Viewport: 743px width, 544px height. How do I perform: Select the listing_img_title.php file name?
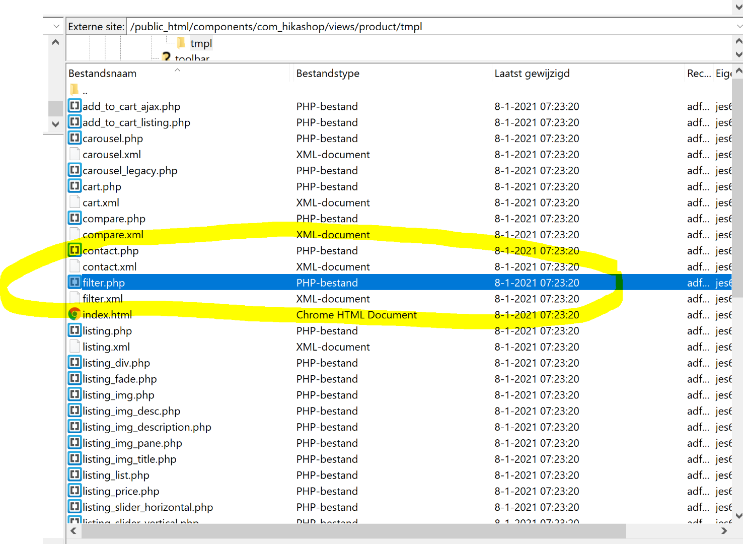[x=129, y=459]
